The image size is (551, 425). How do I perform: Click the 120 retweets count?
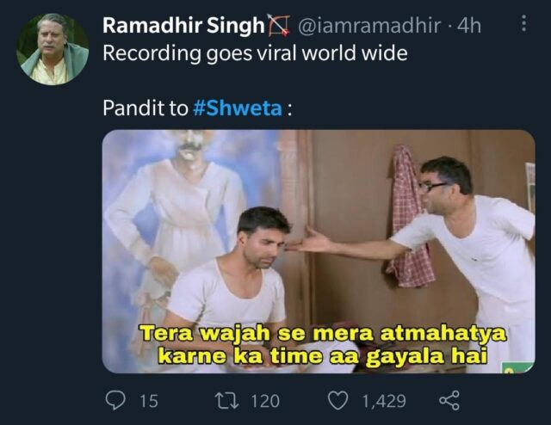[x=265, y=401]
